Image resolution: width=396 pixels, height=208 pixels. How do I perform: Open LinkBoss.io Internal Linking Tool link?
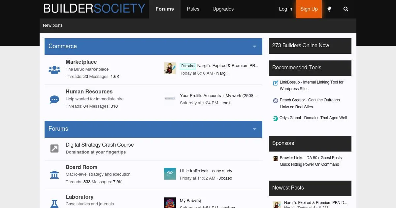[x=312, y=86]
